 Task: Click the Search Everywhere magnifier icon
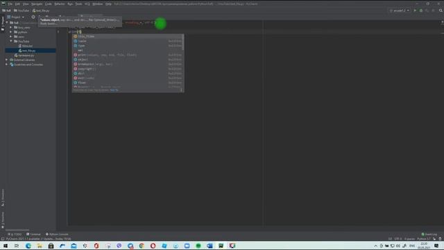click(441, 10)
